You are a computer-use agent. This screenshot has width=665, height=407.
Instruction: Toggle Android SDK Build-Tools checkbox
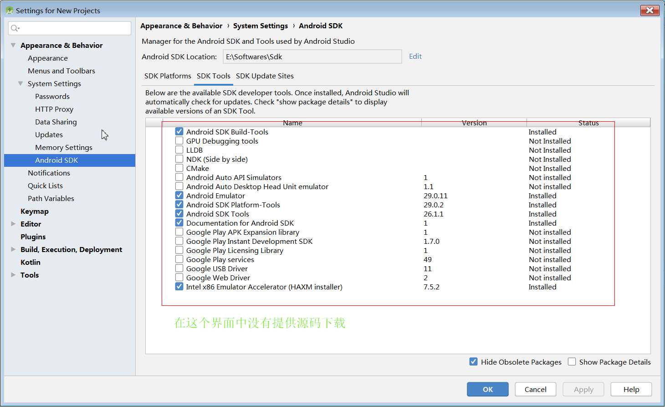(179, 131)
